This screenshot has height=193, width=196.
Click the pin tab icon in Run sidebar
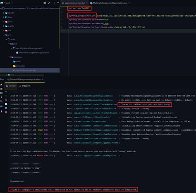coord(1,111)
